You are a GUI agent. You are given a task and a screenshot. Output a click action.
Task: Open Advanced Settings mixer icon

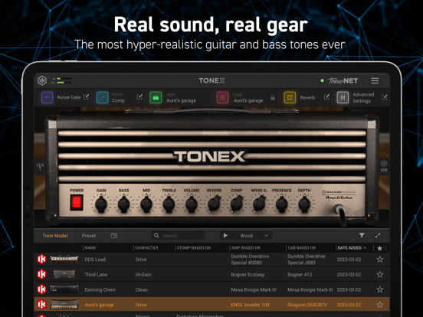(x=343, y=97)
